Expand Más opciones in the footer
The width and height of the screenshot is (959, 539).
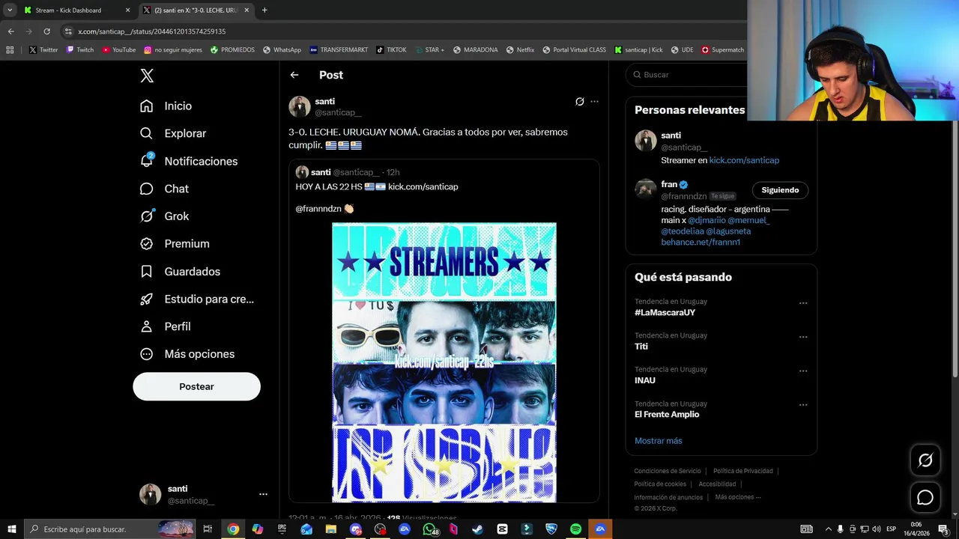[737, 497]
